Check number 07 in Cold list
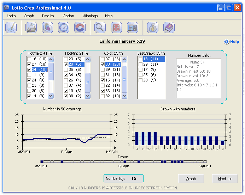This screenshot has height=195, width=245. tap(103, 59)
